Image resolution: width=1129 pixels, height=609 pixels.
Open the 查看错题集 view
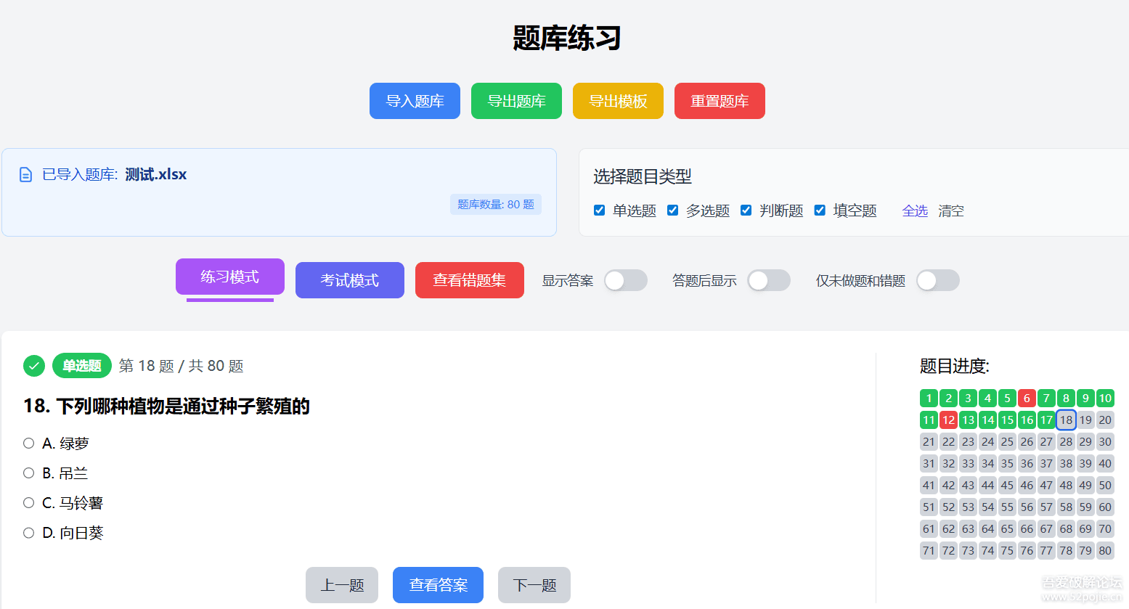[x=469, y=280]
